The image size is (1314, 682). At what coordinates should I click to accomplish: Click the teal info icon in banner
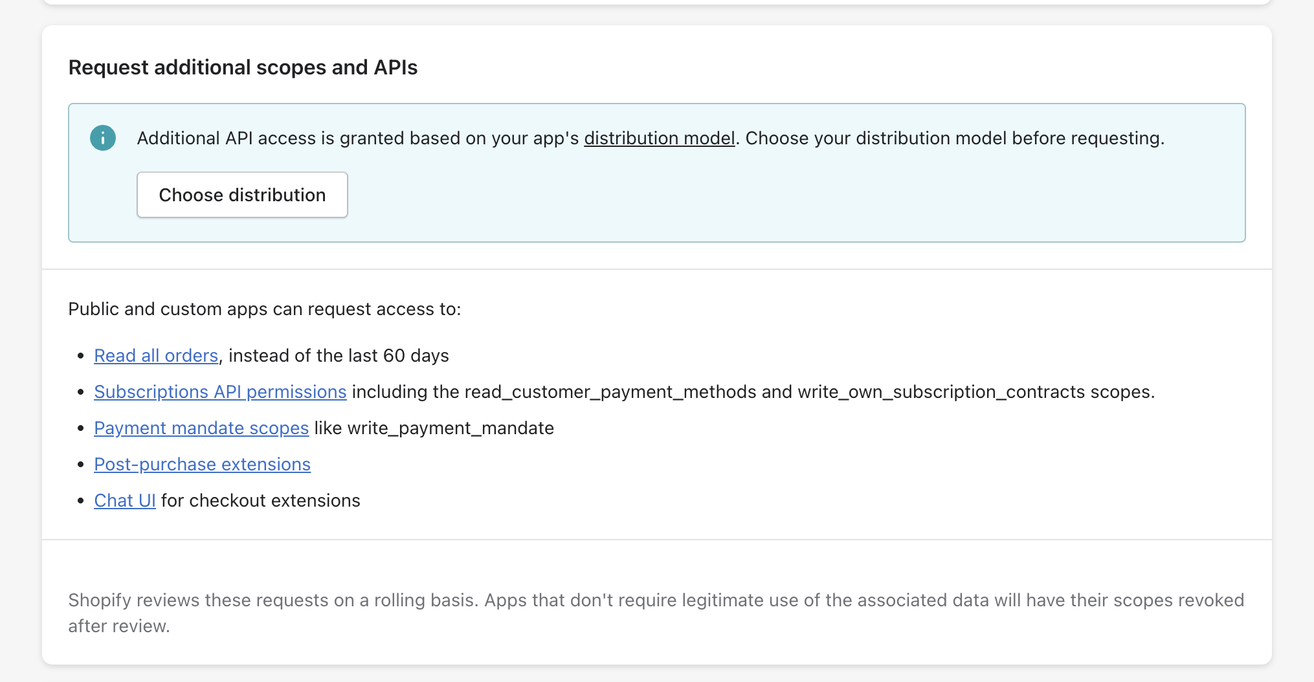point(103,138)
